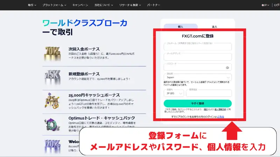Open the リサーチ＆教育 menu
Viewport: 280px width, 157px height.
(130, 5)
